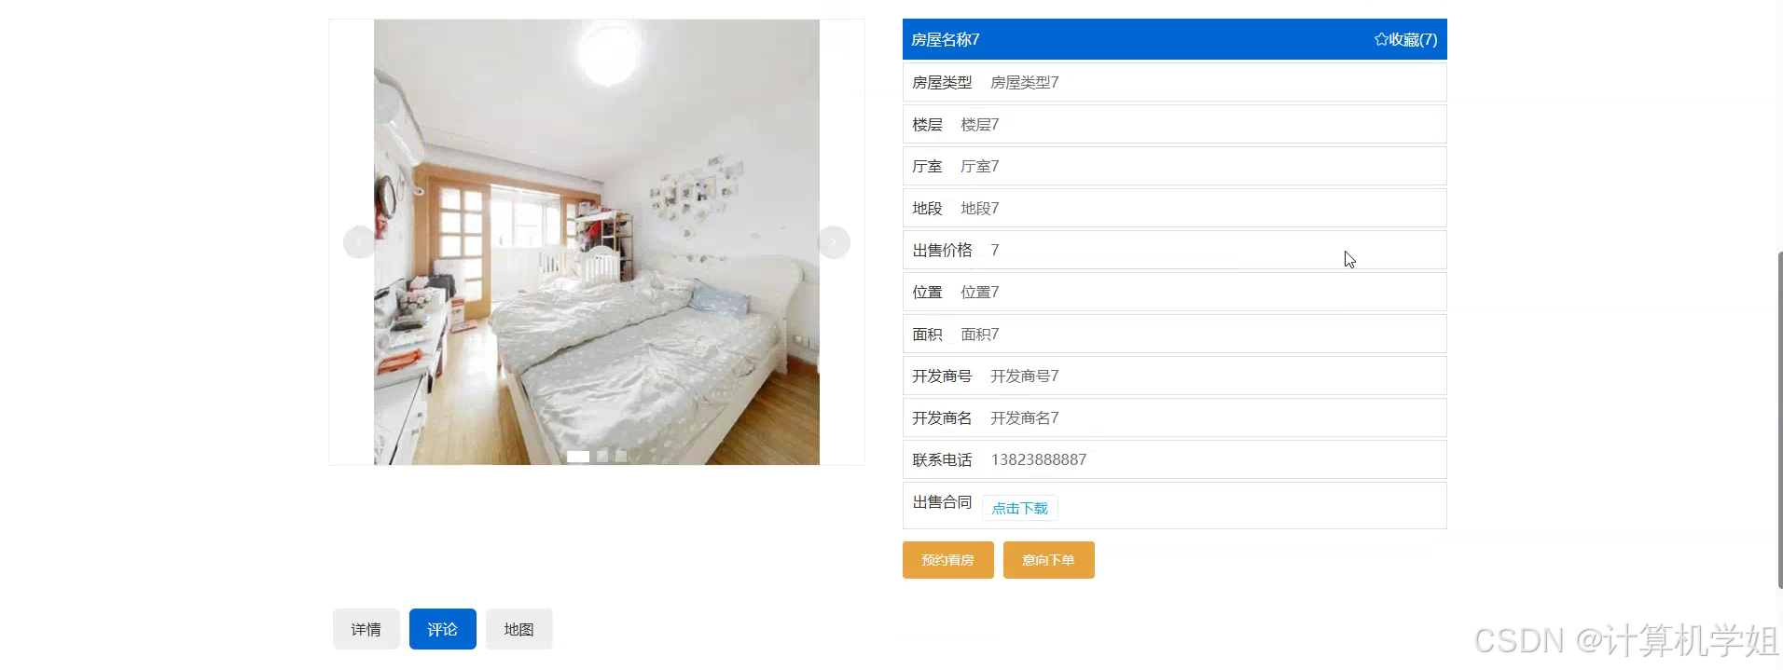
Task: Select the third carousel indicator dot
Action: pos(621,456)
